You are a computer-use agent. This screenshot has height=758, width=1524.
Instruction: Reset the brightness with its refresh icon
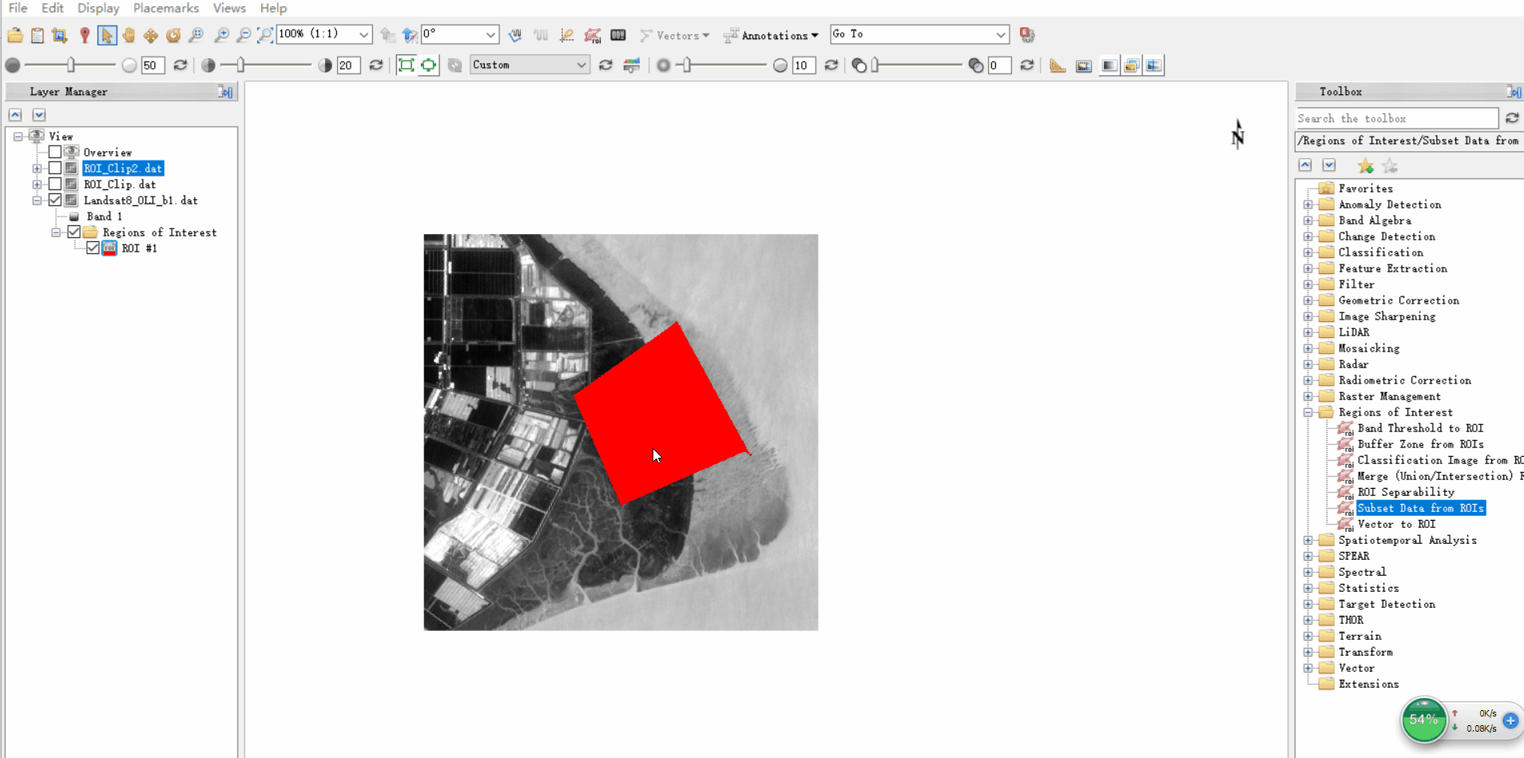tap(181, 65)
